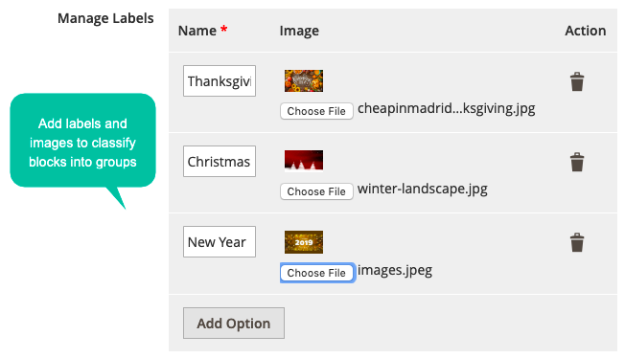Delete the Thanksgiving label row
625x358 pixels.
tap(577, 81)
